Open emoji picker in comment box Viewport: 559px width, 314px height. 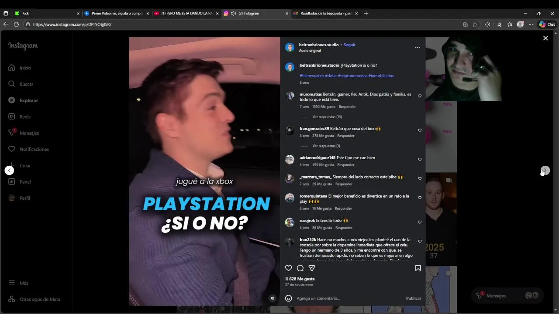(x=288, y=298)
